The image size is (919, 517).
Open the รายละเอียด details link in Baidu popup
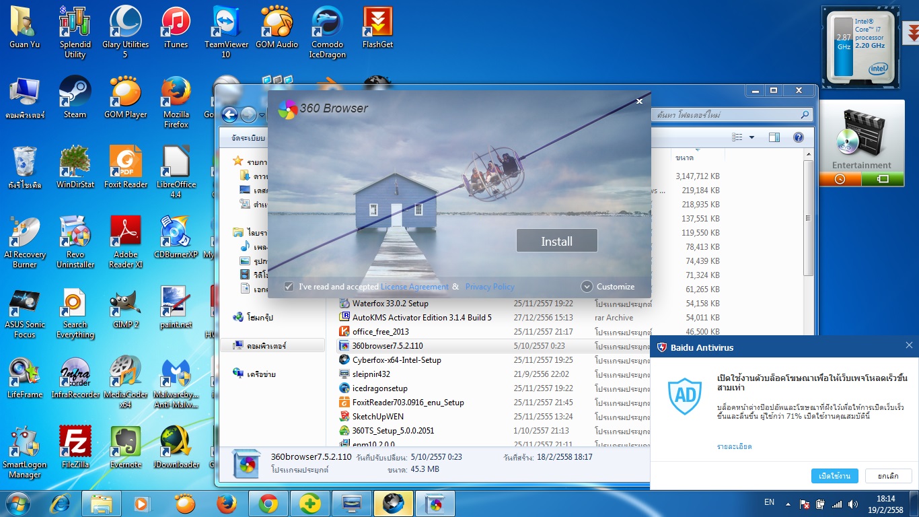(x=734, y=446)
